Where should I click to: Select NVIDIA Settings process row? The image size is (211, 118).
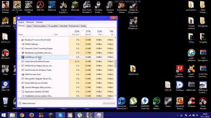pyautogui.click(x=66, y=44)
